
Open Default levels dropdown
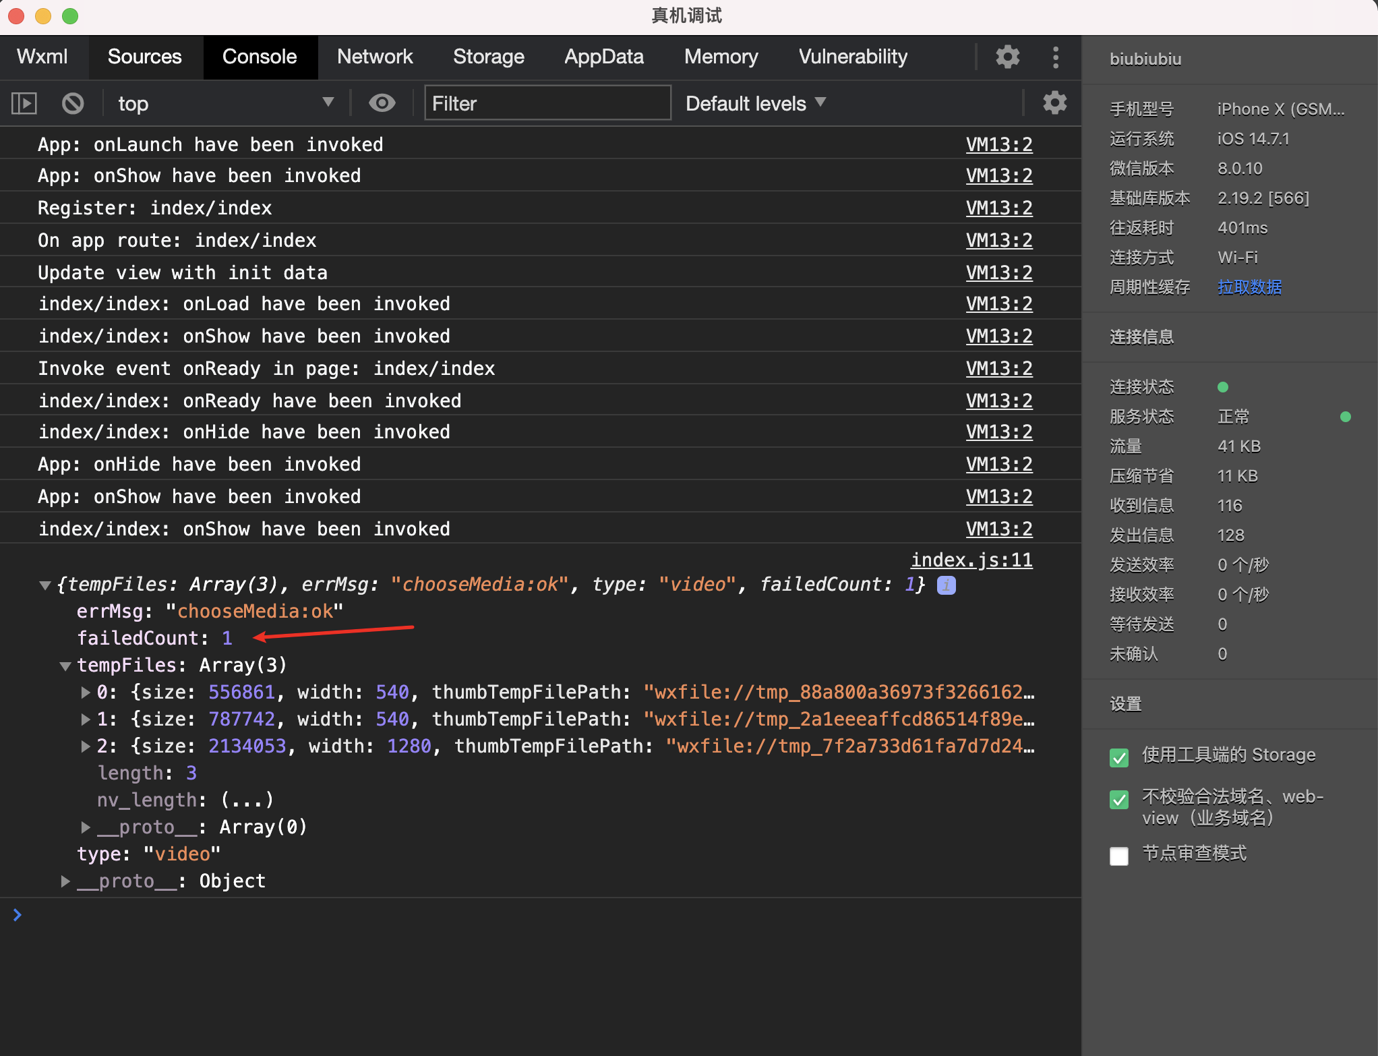(755, 103)
